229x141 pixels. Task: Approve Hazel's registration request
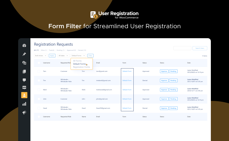[164, 108]
